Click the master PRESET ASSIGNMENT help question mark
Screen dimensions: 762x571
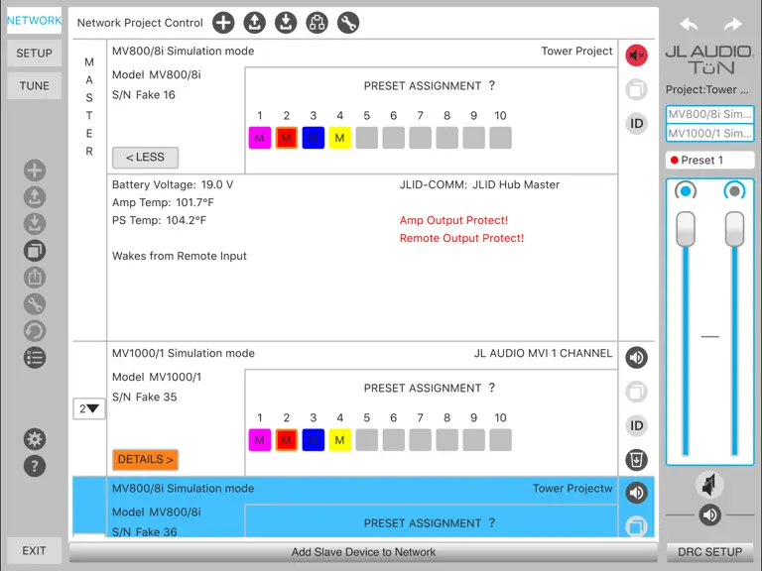click(492, 85)
